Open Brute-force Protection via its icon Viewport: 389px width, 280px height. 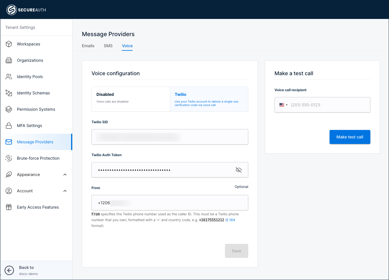(x=9, y=158)
